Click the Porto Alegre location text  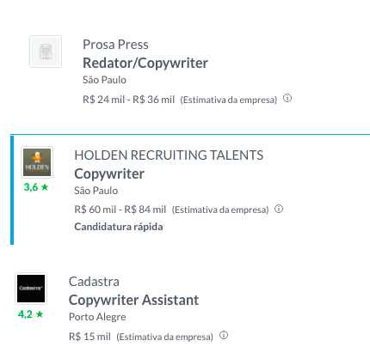[x=97, y=317]
